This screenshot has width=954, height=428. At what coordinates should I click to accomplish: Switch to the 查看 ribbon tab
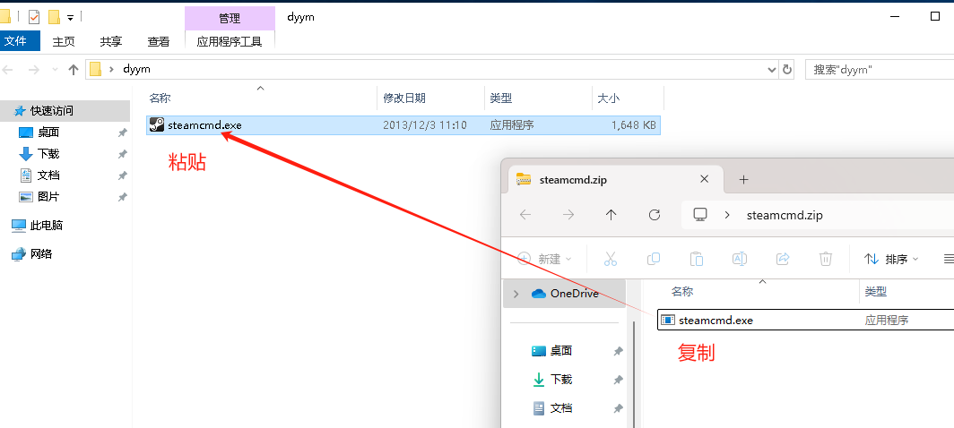coord(158,41)
